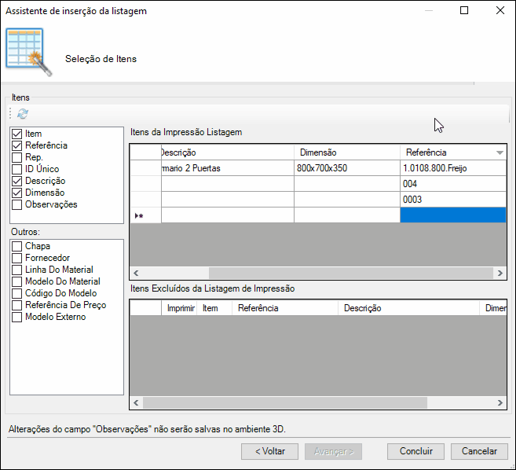Select cell '1.0108.800.Freijo'
Viewport: 516px width, 470px height.
pos(453,168)
